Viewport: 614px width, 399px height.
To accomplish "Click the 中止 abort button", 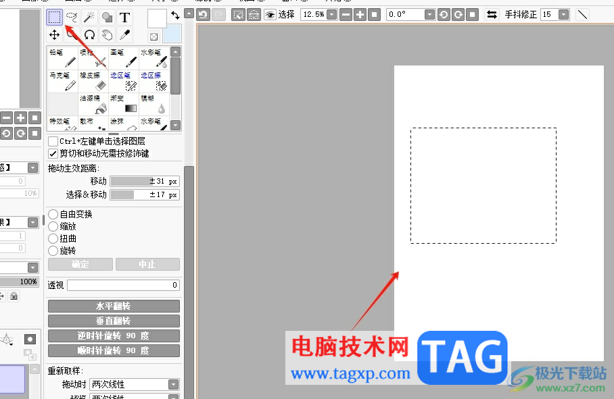I will pos(147,264).
